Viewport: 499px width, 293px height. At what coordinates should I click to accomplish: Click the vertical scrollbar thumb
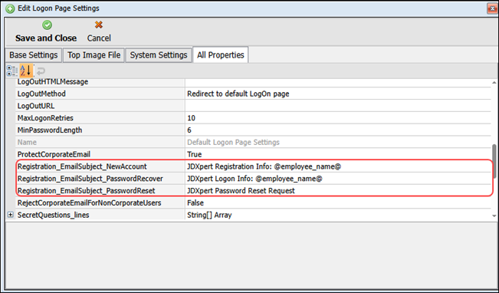pyautogui.click(x=494, y=162)
